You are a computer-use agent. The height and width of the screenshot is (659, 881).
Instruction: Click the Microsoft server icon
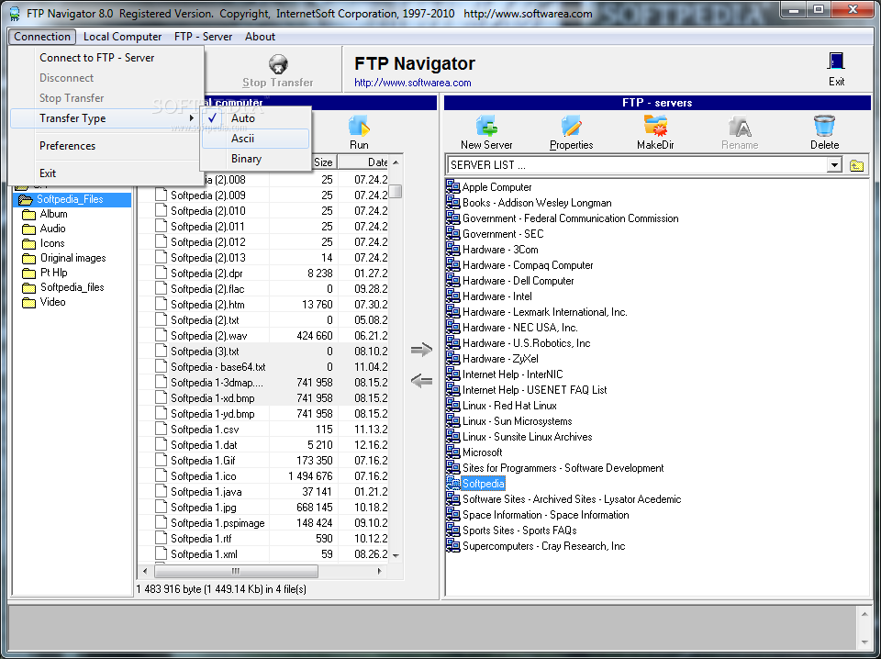pyautogui.click(x=452, y=452)
